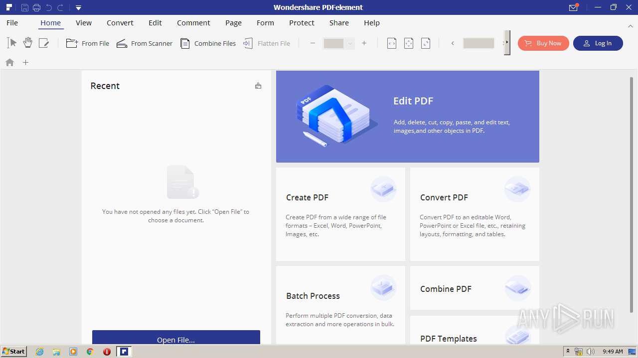Open the mail notifications icon

pyautogui.click(x=573, y=7)
